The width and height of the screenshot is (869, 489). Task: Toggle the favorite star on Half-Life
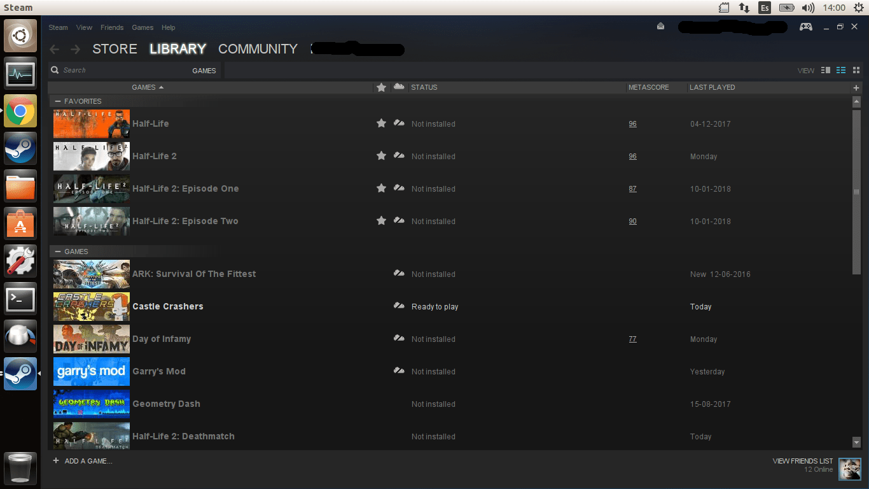[381, 124]
